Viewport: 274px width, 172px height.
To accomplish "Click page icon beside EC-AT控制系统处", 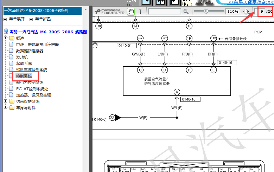I will (11, 88).
